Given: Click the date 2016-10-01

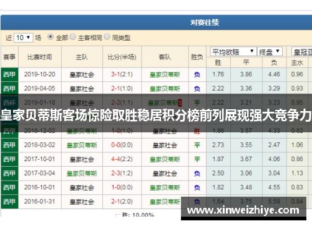Looking at the screenshot, I should pyautogui.click(x=40, y=187).
